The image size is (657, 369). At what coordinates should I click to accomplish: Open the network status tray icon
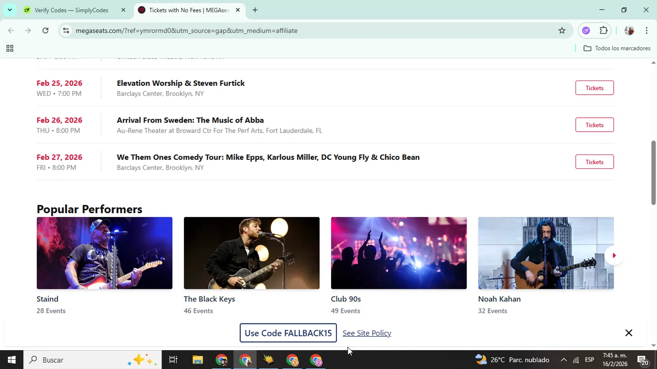click(x=576, y=360)
